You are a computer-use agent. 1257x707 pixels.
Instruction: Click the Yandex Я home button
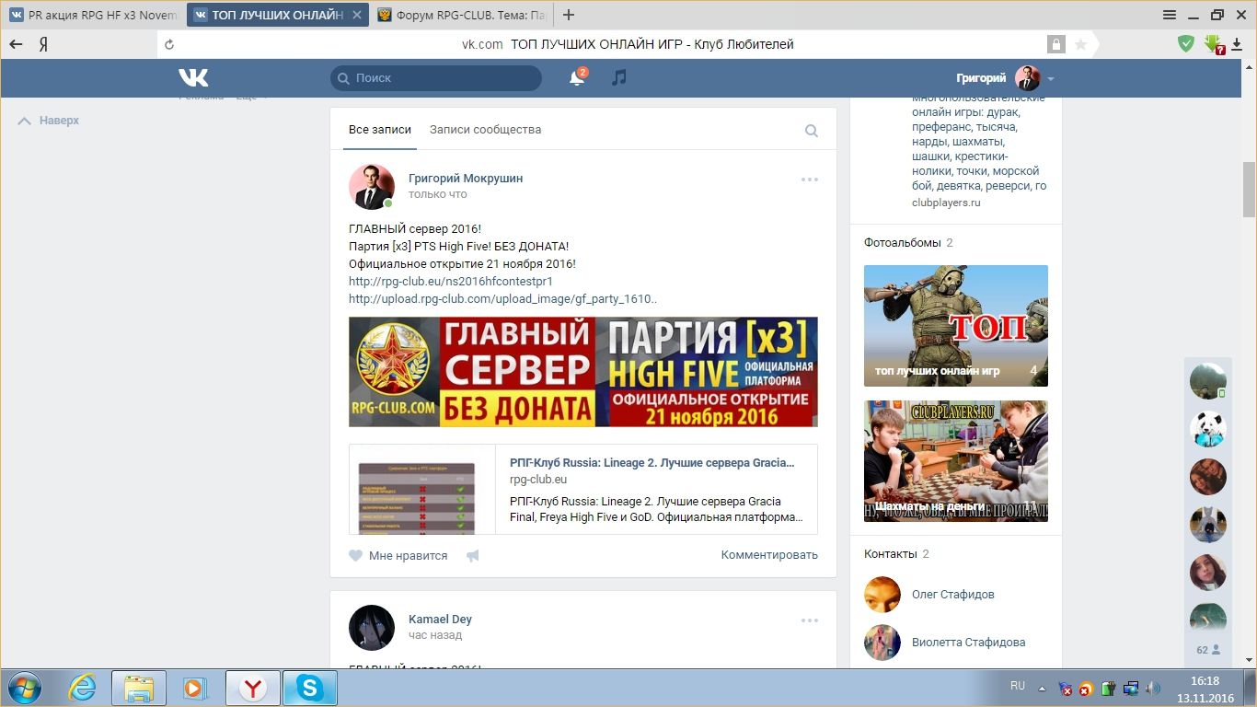point(43,44)
